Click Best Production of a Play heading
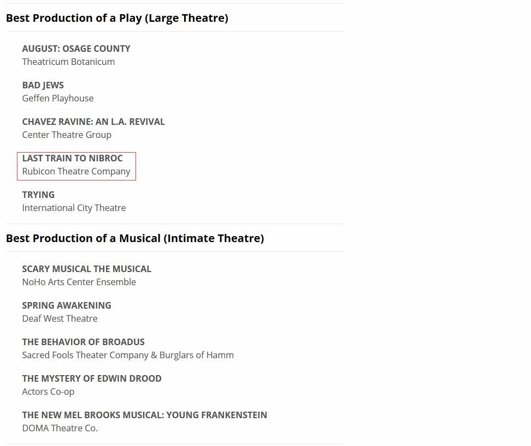 (117, 18)
